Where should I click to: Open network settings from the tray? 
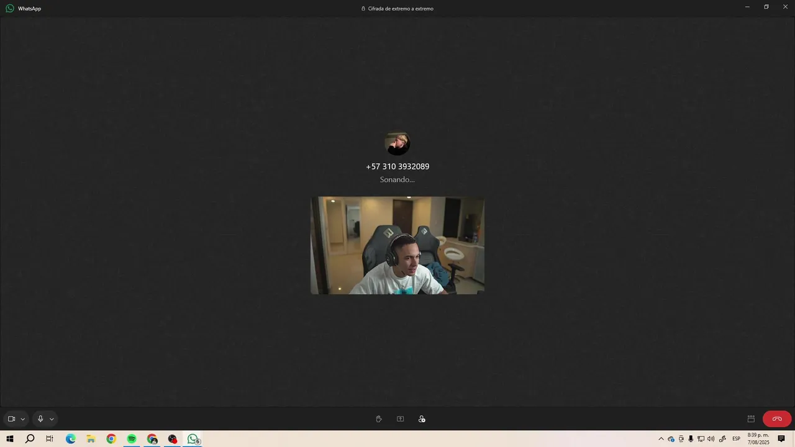[x=701, y=439]
